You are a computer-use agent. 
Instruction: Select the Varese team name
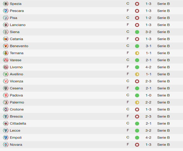click(16, 60)
